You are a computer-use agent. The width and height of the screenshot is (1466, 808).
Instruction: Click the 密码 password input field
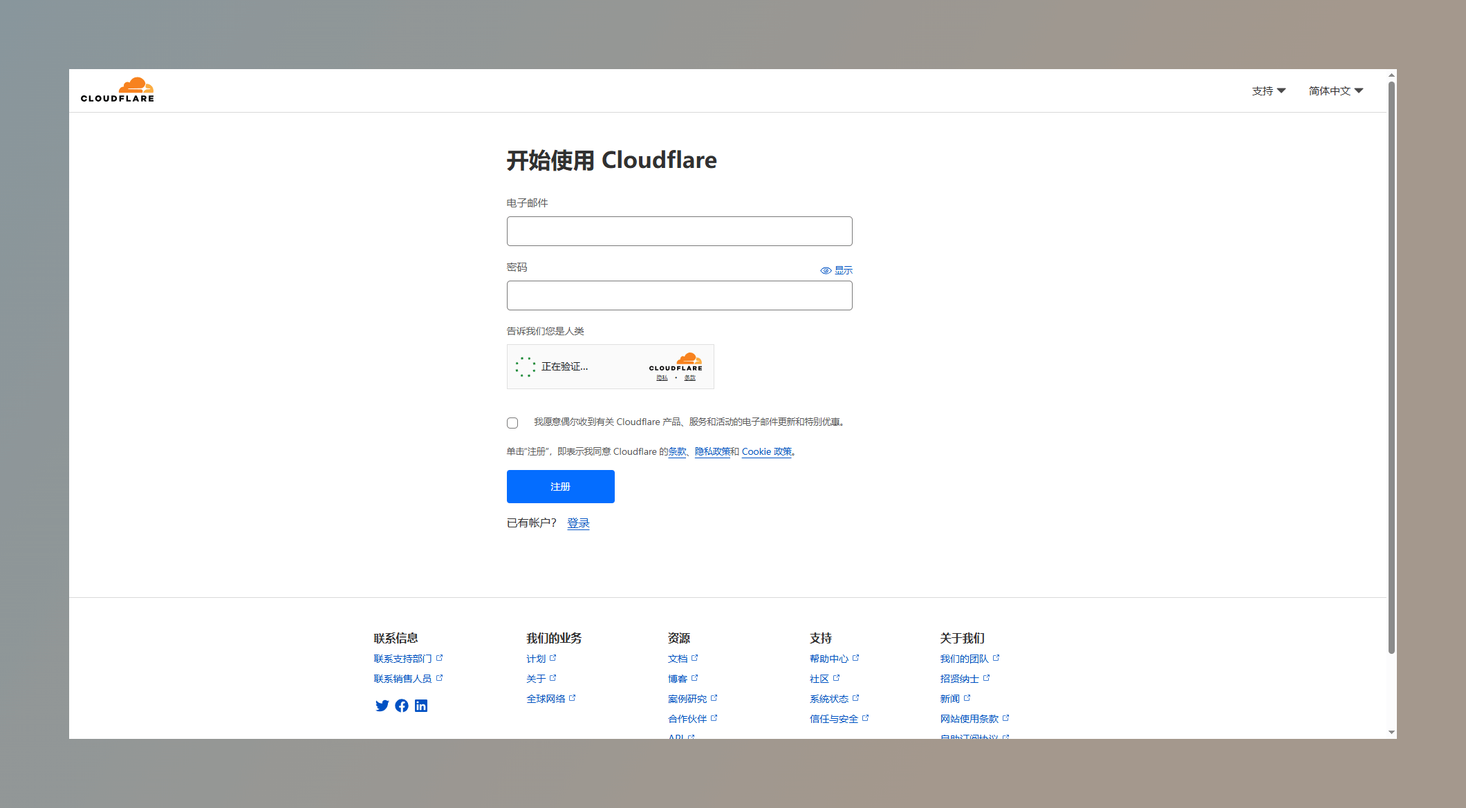coord(679,295)
